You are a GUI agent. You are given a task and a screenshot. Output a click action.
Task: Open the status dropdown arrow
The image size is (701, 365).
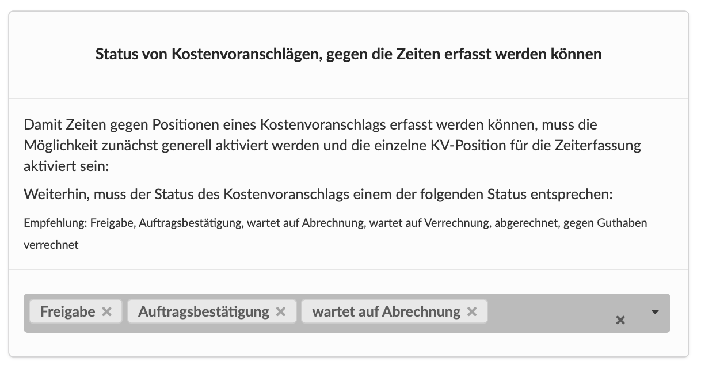[654, 312]
